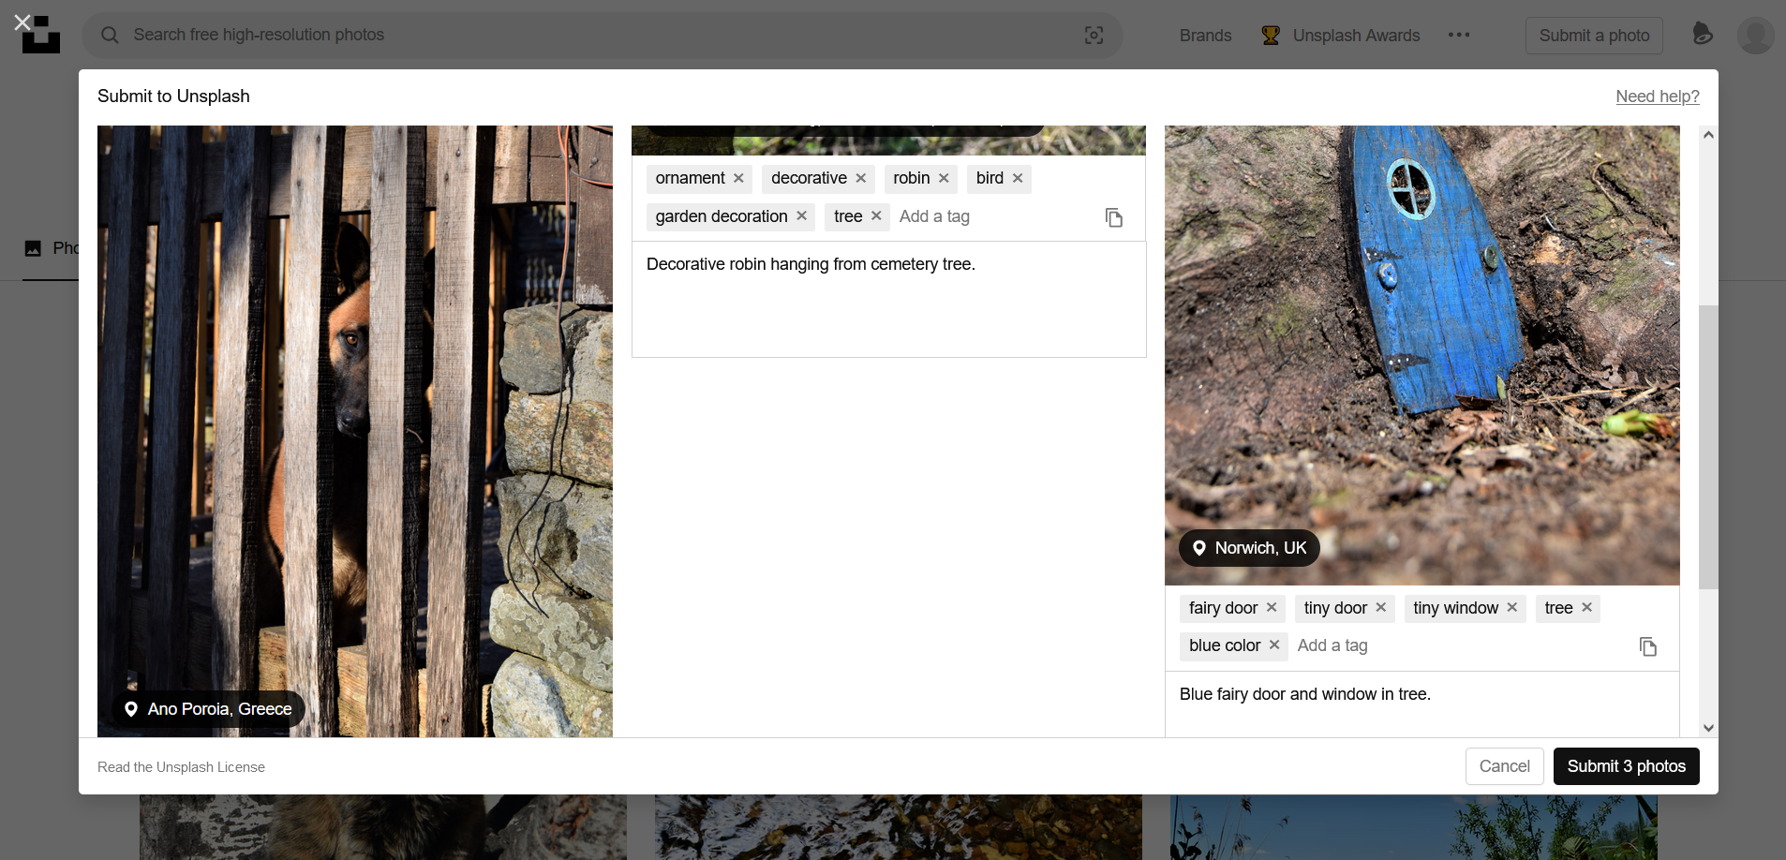Open the Brands menu item
The height and width of the screenshot is (860, 1786).
coord(1205,36)
